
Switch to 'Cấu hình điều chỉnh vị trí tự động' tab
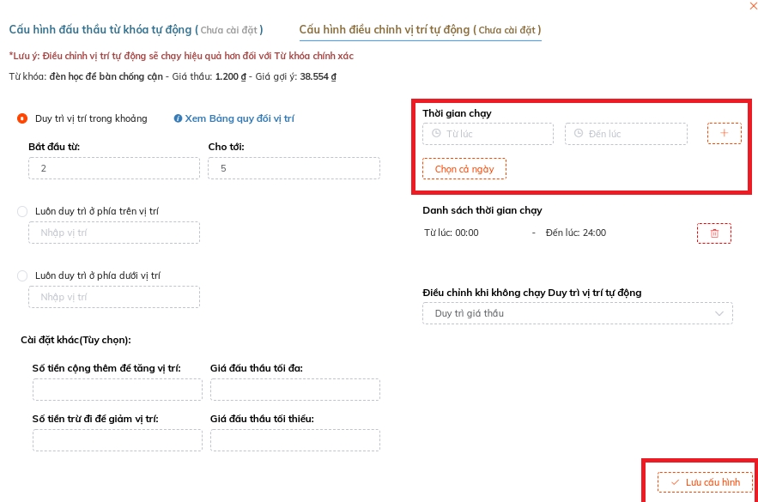[420, 30]
